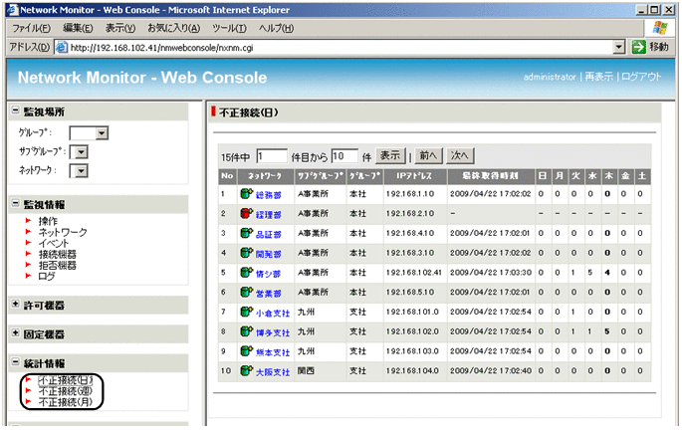
Task: Select 拒否機器 under 監視情報
Action: point(58,265)
